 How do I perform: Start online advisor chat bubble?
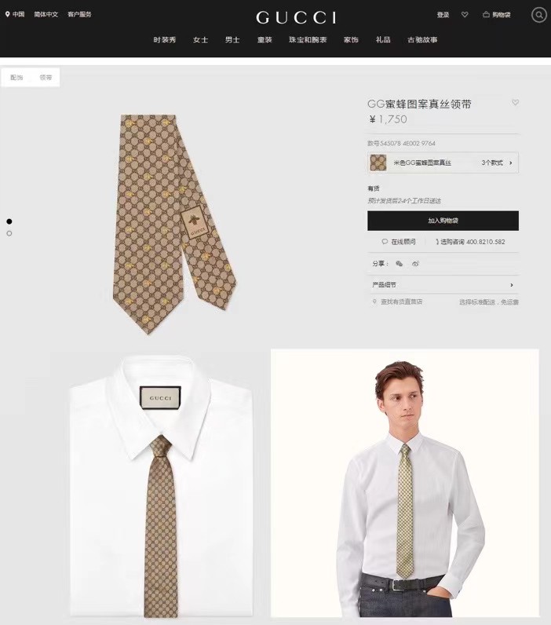tap(385, 242)
